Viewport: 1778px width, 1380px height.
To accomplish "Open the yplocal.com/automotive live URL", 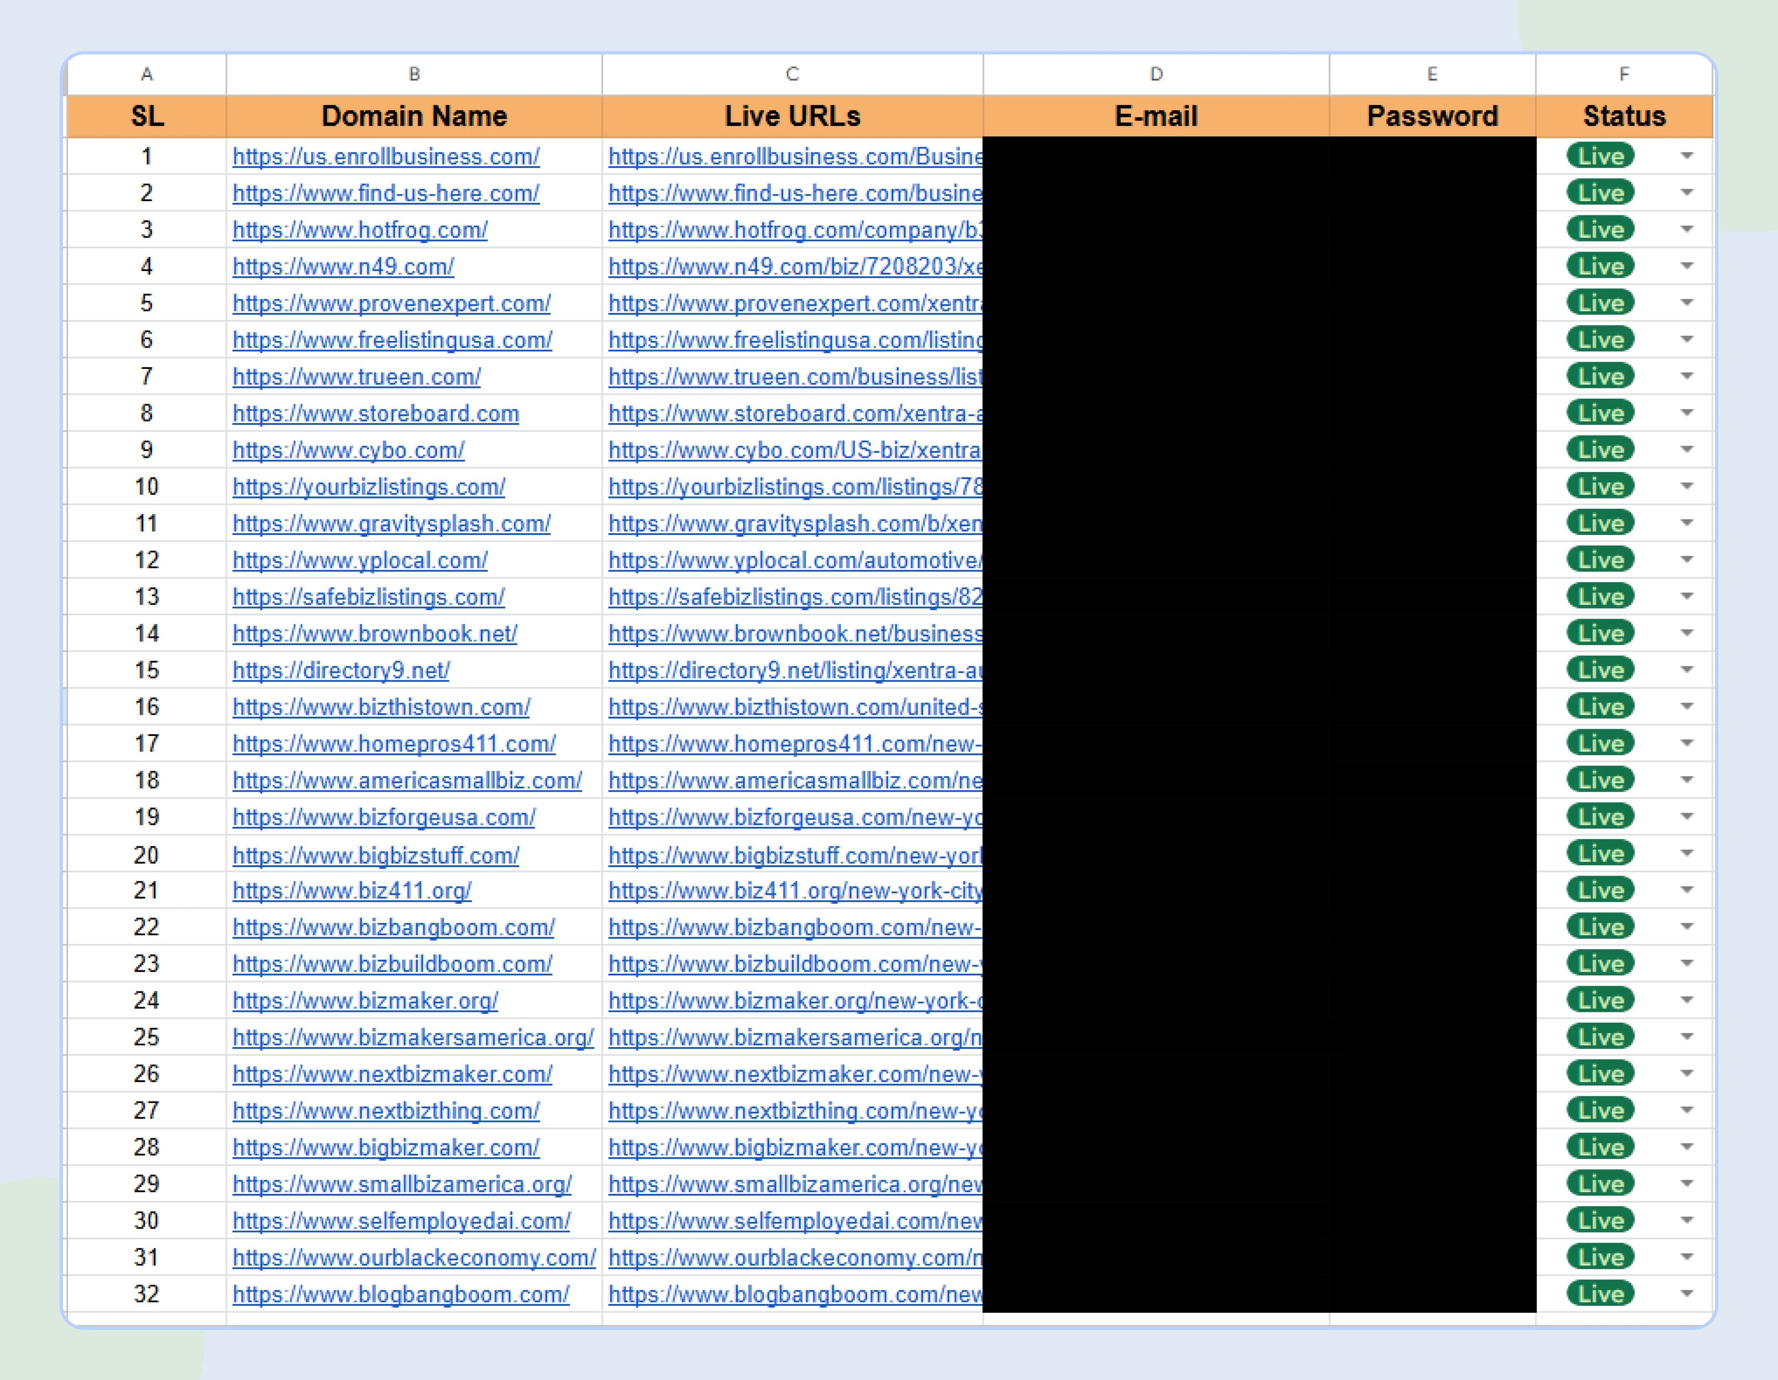I will pos(796,560).
